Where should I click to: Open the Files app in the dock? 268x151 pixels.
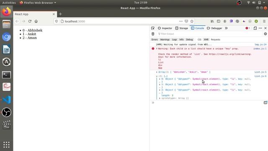tap(7, 24)
